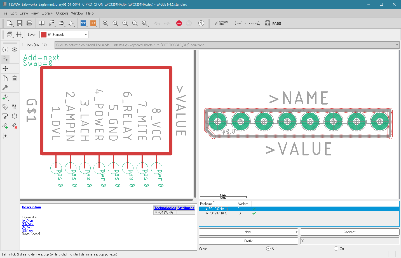Run a script with the SCR icon

[83, 23]
